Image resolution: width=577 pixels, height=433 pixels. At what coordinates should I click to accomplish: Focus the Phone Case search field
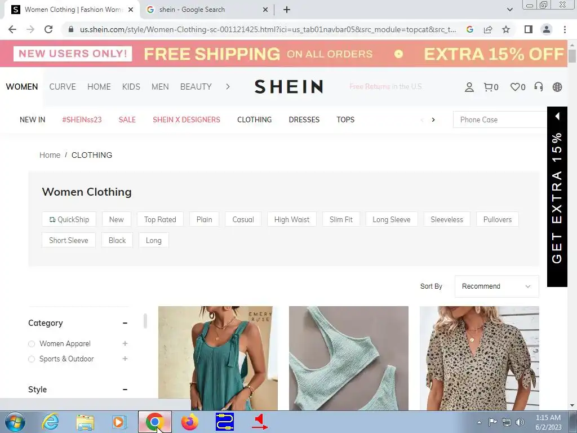click(500, 120)
